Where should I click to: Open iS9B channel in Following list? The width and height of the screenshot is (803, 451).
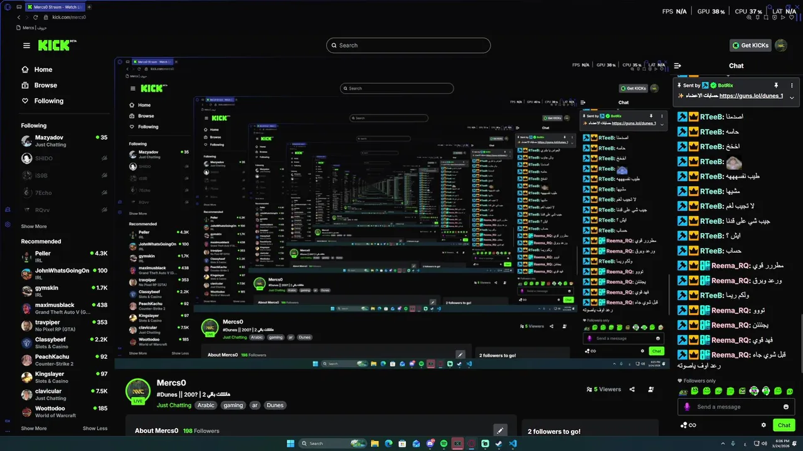pyautogui.click(x=64, y=175)
